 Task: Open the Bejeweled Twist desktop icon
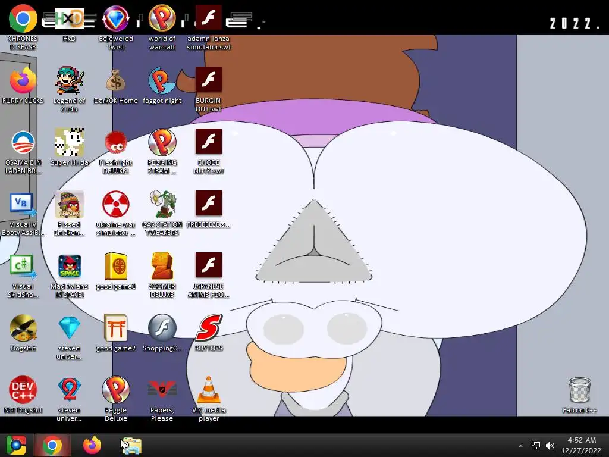click(x=116, y=18)
